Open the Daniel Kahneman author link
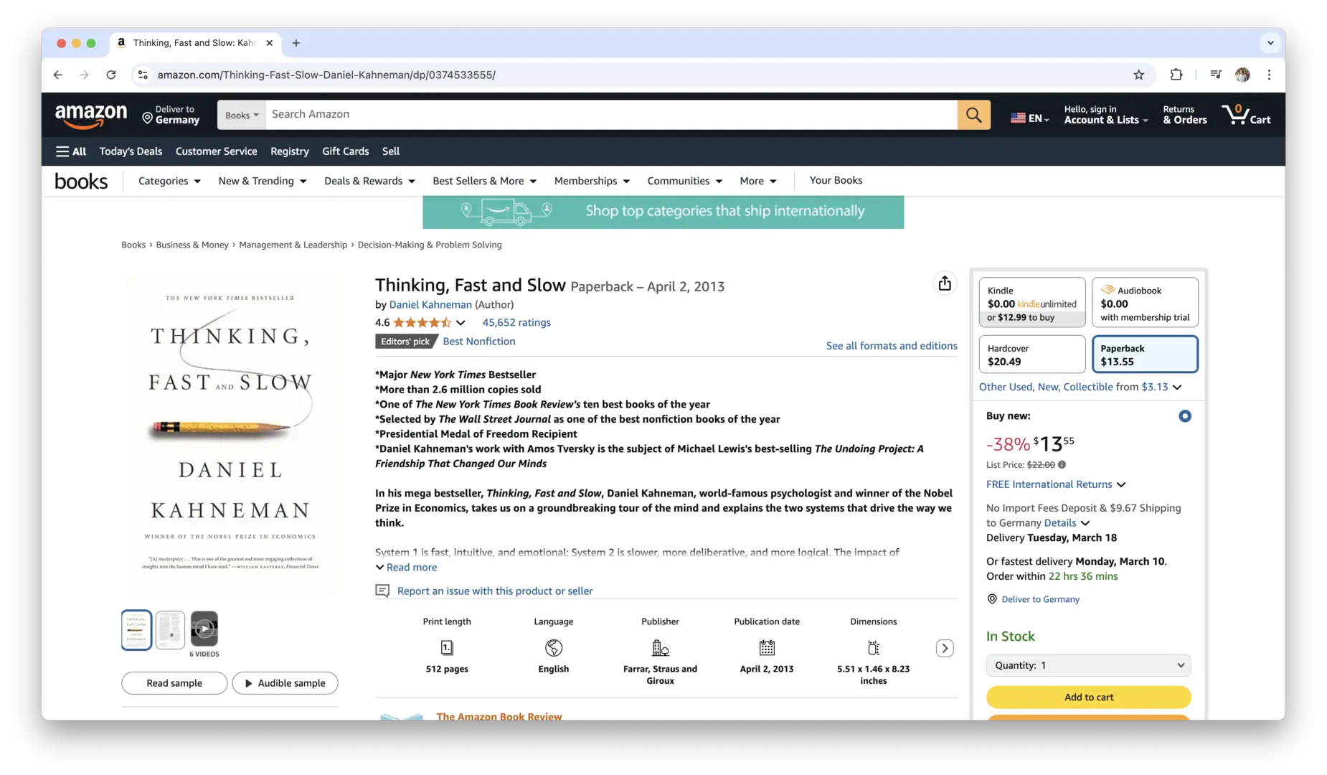 click(x=430, y=304)
